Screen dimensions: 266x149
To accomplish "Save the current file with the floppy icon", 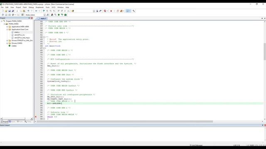I will (x=9, y=11).
